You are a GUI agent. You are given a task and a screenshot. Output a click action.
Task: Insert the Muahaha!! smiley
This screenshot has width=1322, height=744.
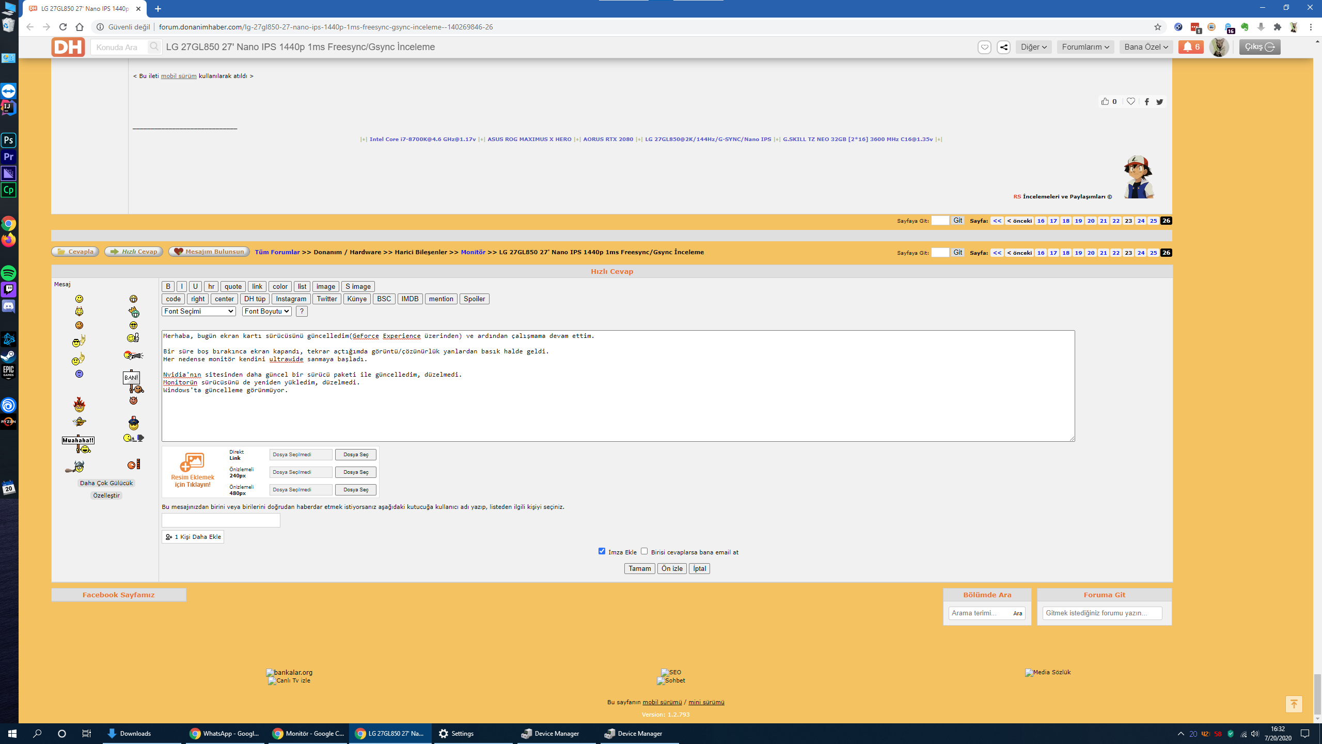(78, 443)
